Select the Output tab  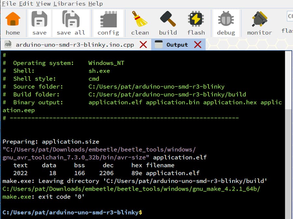[177, 45]
